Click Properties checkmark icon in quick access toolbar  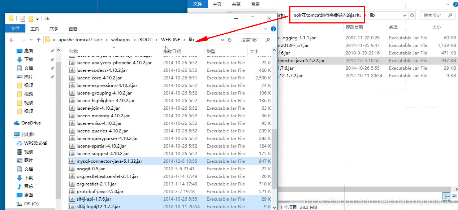click(23, 19)
